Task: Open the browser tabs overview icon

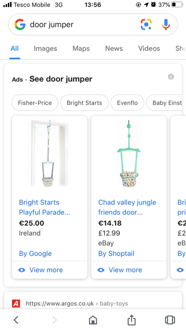Action: pyautogui.click(x=170, y=320)
